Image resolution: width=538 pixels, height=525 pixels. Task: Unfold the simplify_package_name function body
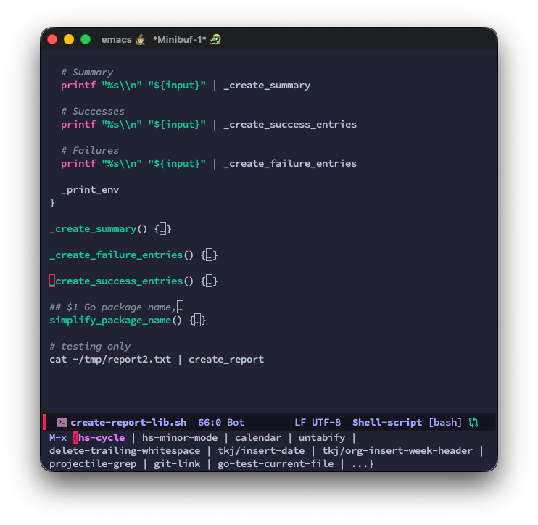198,321
